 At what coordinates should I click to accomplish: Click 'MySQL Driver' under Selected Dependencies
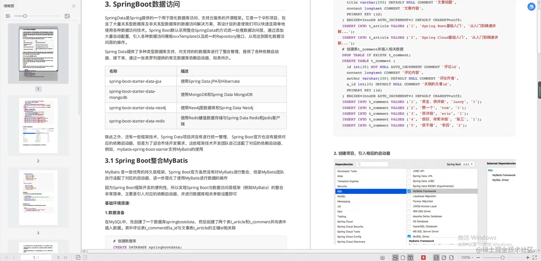pyautogui.click(x=501, y=180)
